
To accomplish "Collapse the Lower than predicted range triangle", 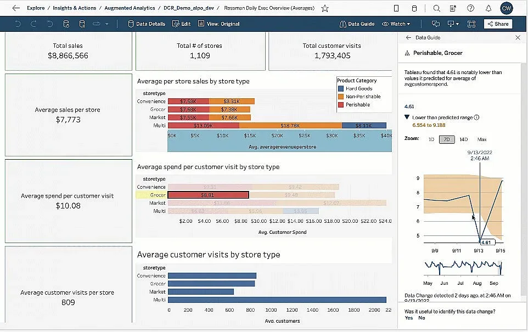I will [x=407, y=117].
